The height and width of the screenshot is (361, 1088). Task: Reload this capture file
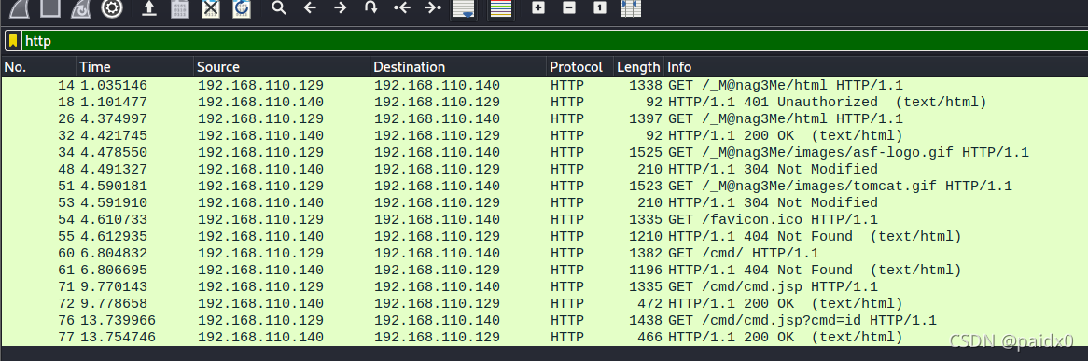242,8
